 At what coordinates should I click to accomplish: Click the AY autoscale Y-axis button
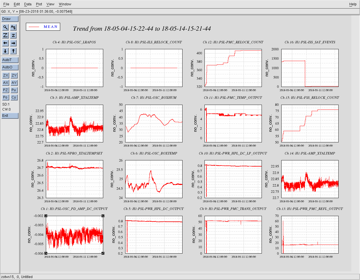coord(14,83)
